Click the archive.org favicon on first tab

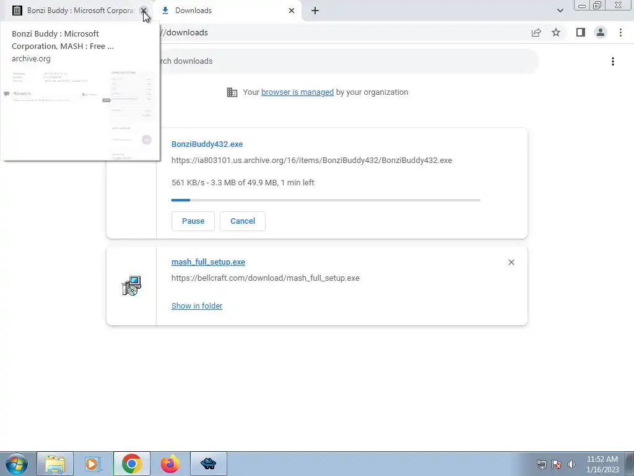point(17,11)
